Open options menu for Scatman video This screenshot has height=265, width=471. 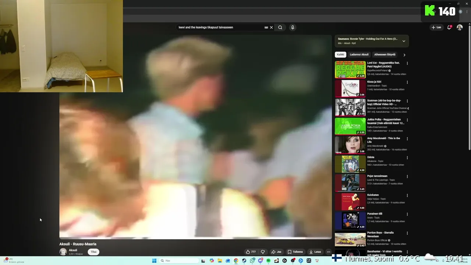click(407, 101)
